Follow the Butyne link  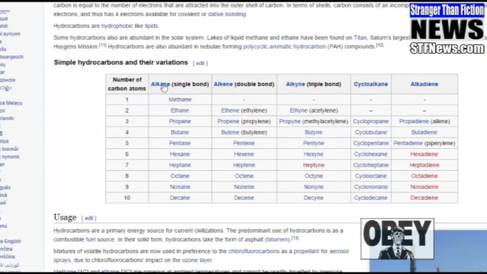tap(314, 132)
